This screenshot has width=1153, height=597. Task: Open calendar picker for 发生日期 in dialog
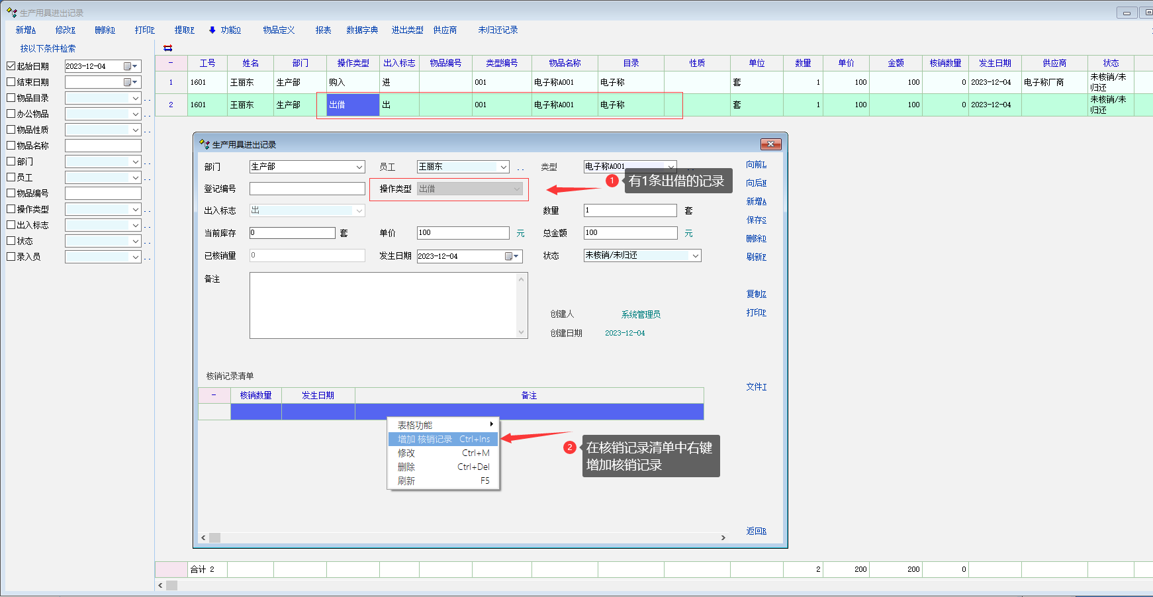[x=512, y=256]
